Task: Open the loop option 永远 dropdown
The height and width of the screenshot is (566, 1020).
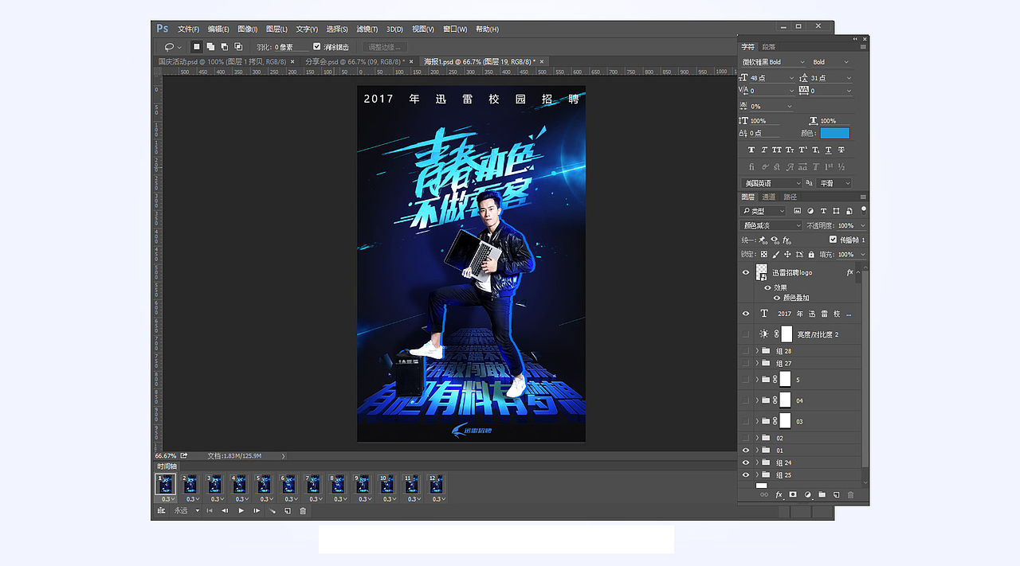Action: 186,511
